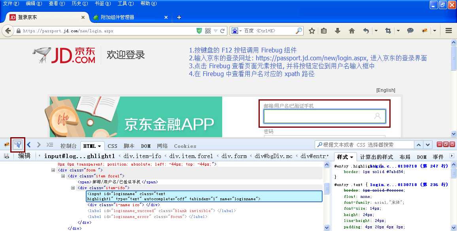
Task: Click the Firebug CSS selector search box
Action: pos(364,145)
